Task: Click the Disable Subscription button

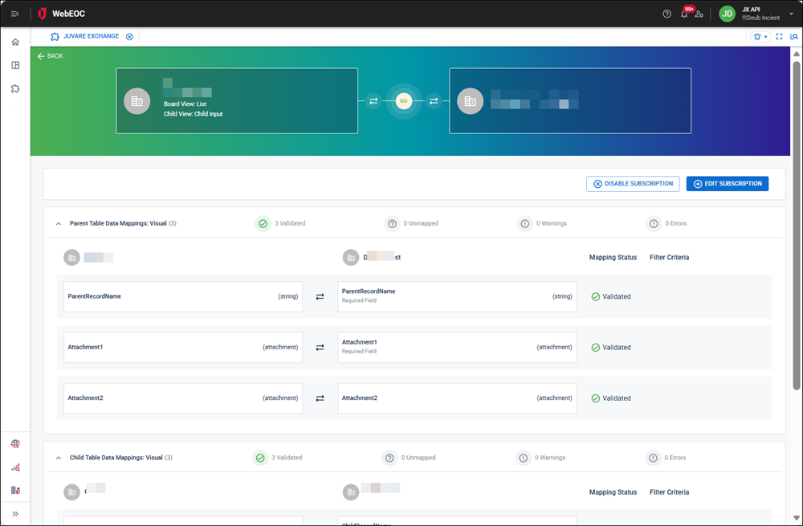Action: [x=633, y=184]
